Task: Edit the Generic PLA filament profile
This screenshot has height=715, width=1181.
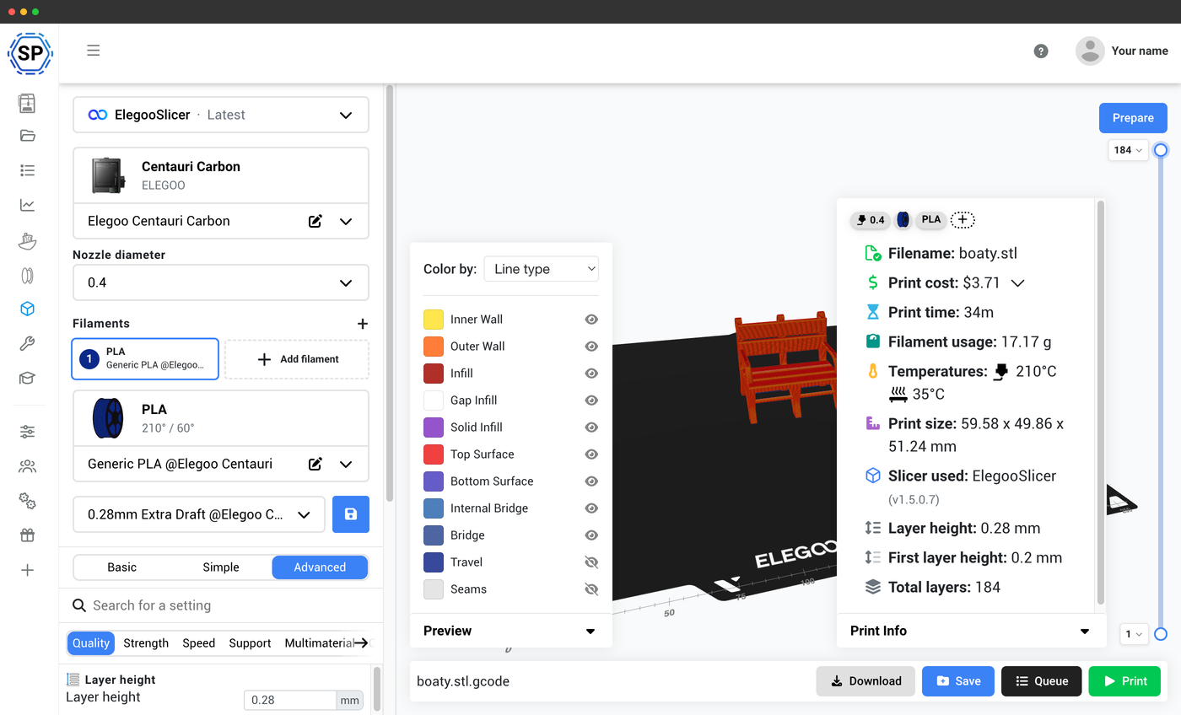Action: [315, 464]
